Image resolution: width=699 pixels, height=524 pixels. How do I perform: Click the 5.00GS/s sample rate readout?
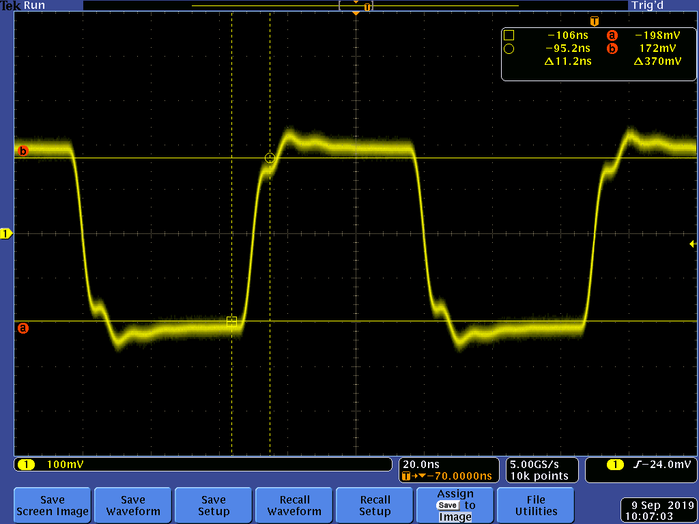(x=534, y=464)
